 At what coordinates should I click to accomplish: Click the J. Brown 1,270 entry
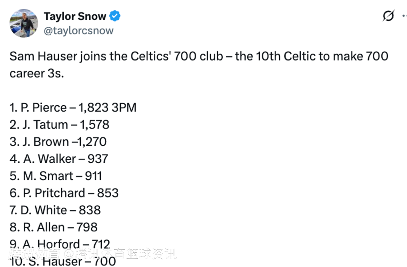58,142
